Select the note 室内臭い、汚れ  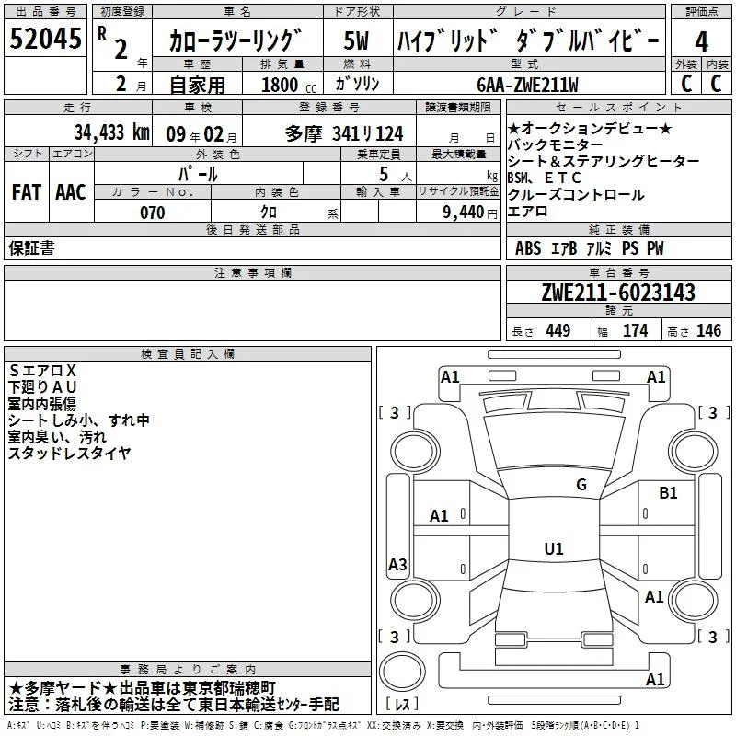(x=57, y=437)
